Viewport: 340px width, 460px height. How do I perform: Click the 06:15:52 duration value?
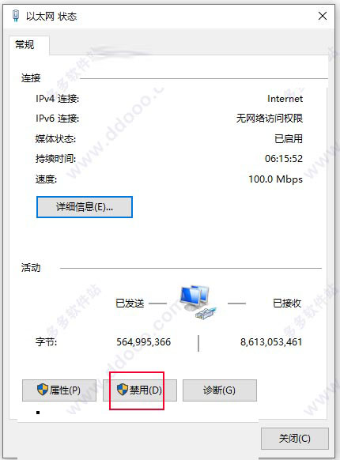point(284,159)
